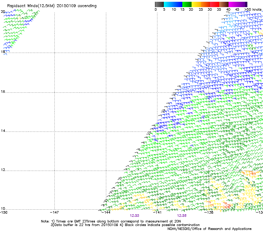Click the latitude label '16'
The width and height of the screenshot is (263, 231).
pos(3,92)
